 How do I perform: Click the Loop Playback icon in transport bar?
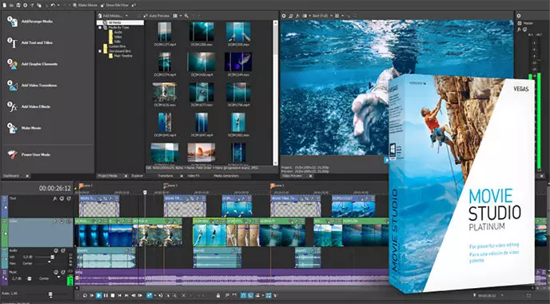85,295
